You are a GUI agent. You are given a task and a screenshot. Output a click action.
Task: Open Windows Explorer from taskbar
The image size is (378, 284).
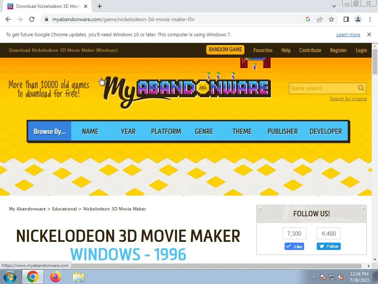[x=79, y=277]
